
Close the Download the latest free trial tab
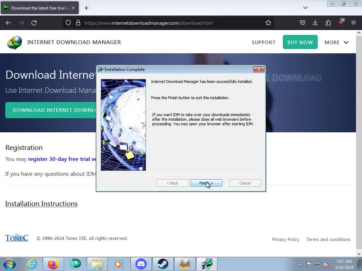coord(73,8)
